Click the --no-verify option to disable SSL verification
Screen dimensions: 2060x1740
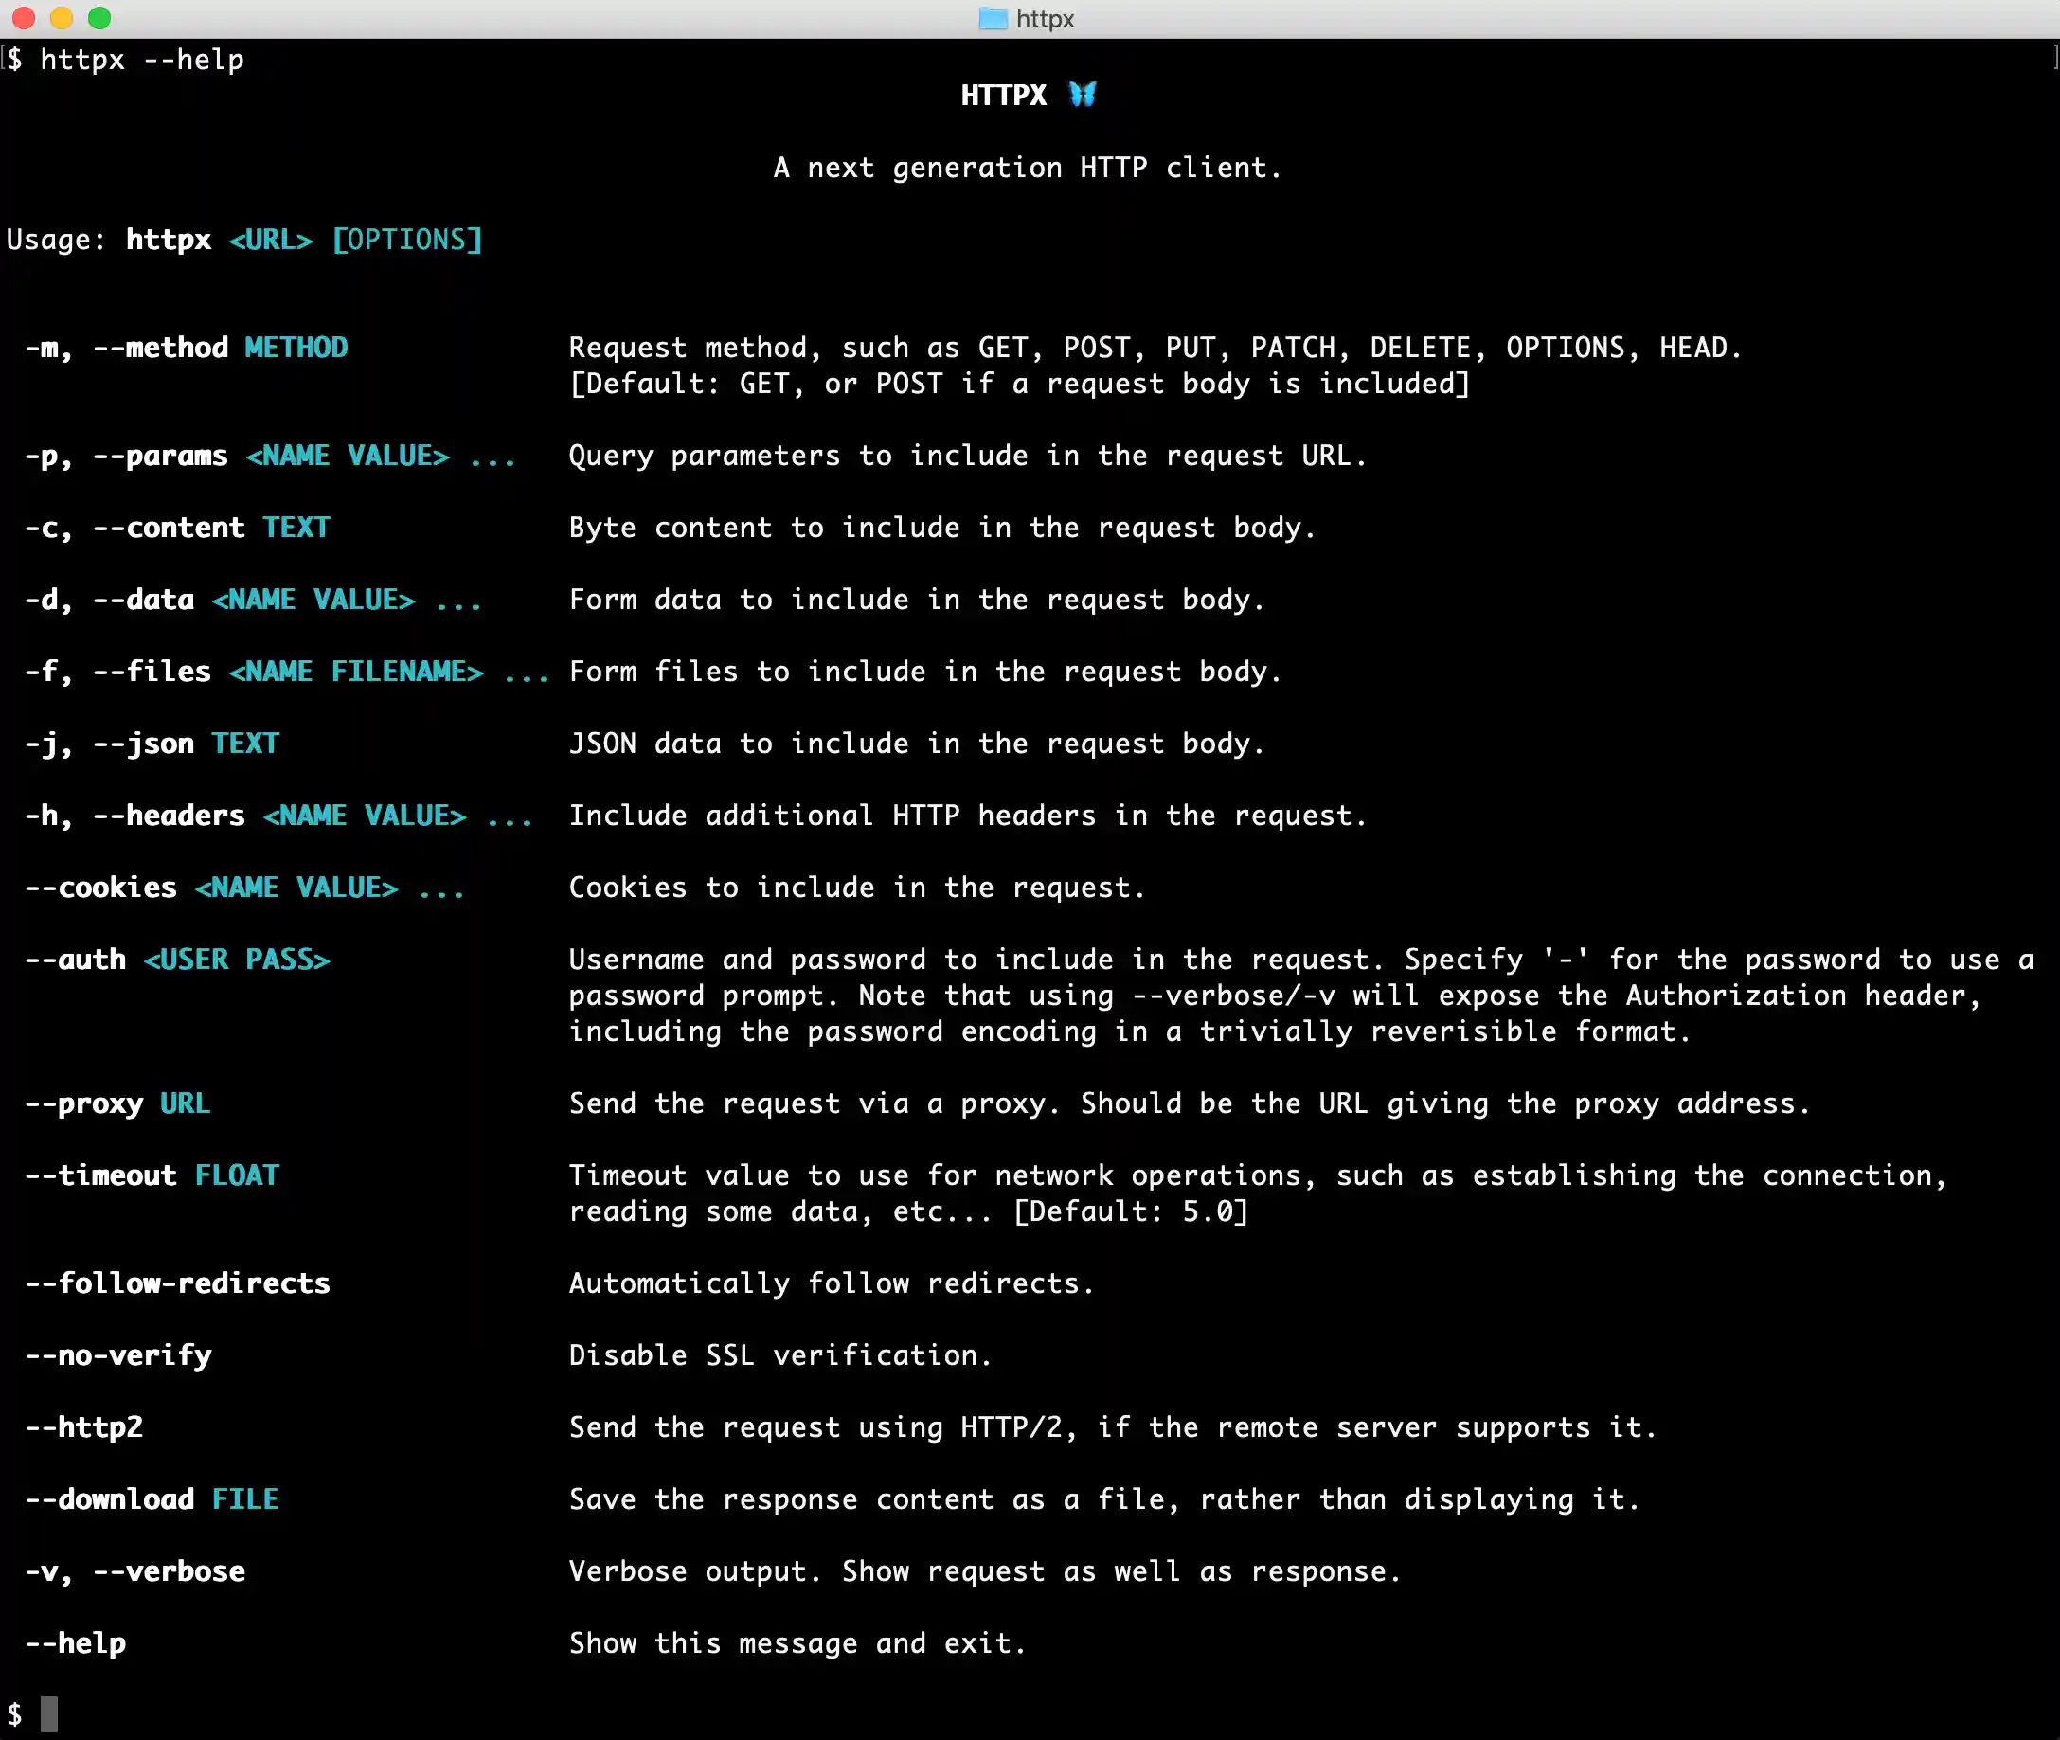tap(117, 1354)
